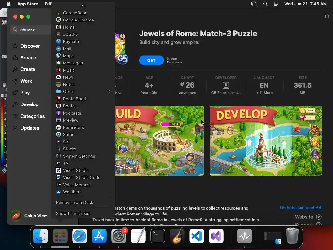Image resolution: width=333 pixels, height=250 pixels.
Task: Select Weather in the app list
Action: coord(83,192)
